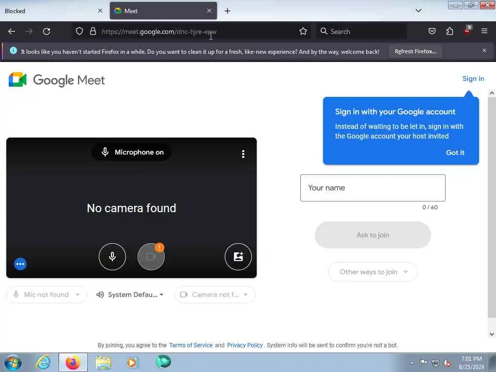Open the video preview three-dot options

(x=243, y=154)
